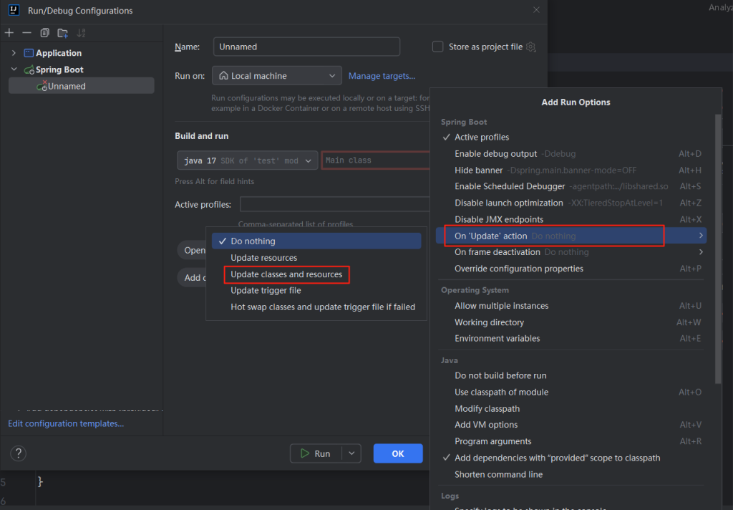Close the Run/Debug Configurations dialog
Image resolution: width=733 pixels, height=510 pixels.
tap(536, 10)
